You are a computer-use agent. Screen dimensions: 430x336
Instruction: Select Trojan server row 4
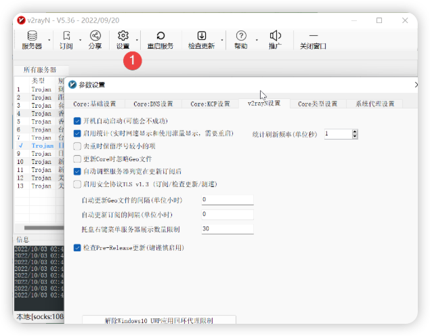pos(39,114)
